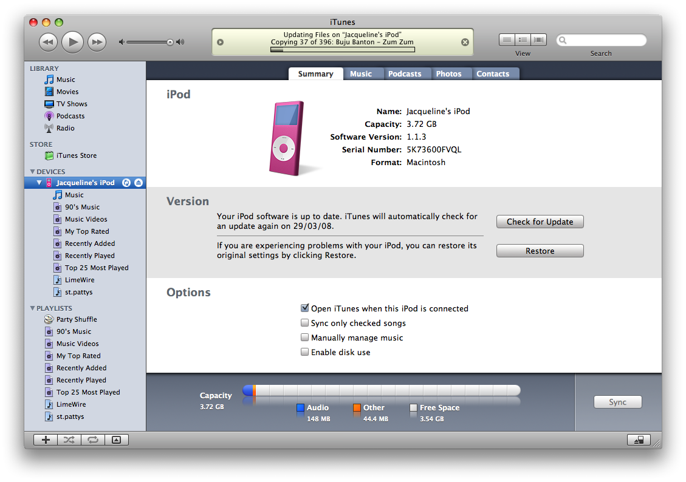Click the Sync button
Screen dimensions: 686x482
618,402
